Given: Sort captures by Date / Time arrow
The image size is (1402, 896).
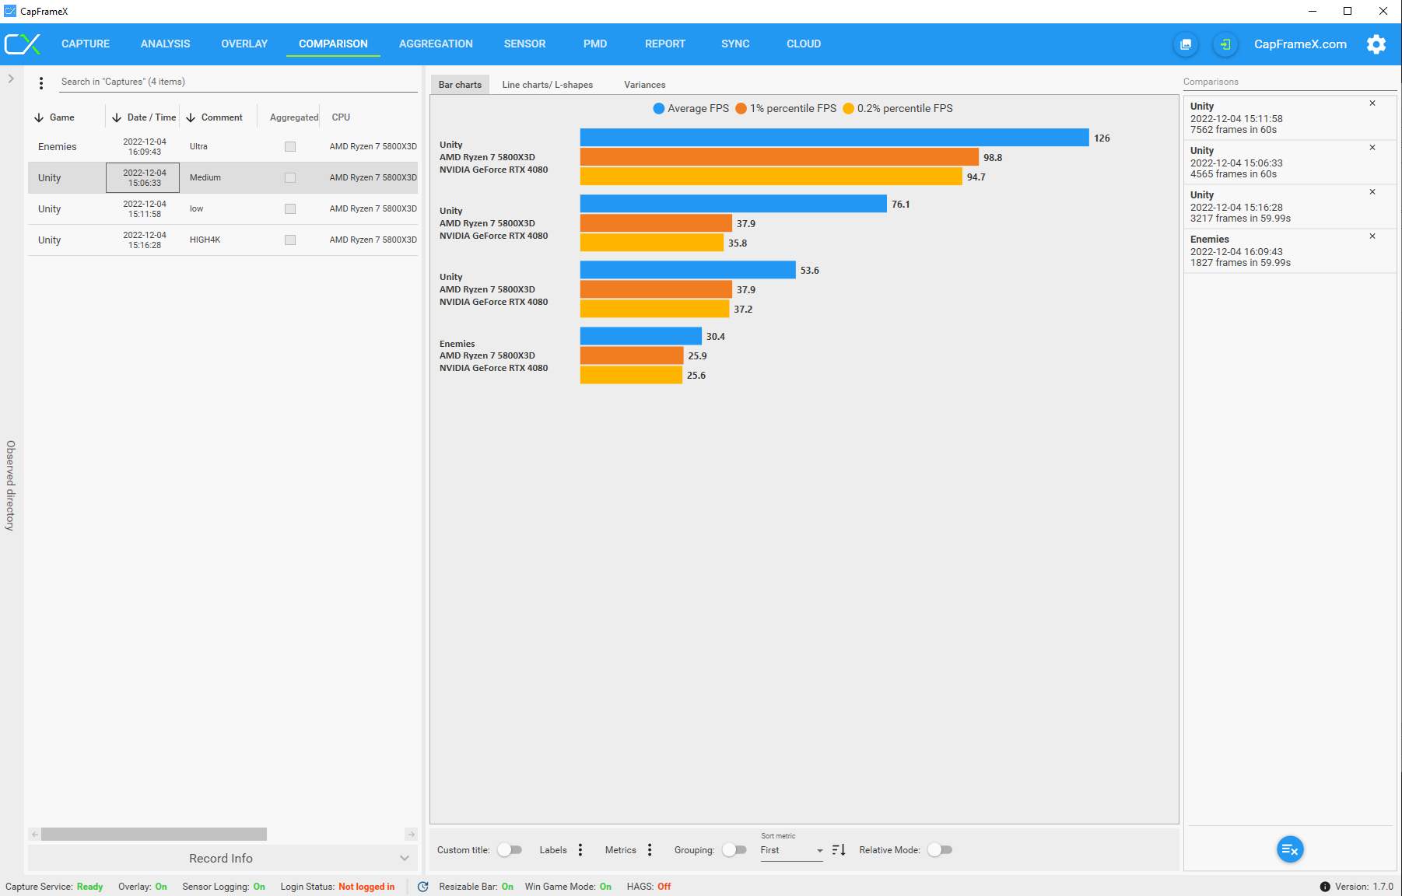Looking at the screenshot, I should pos(117,117).
